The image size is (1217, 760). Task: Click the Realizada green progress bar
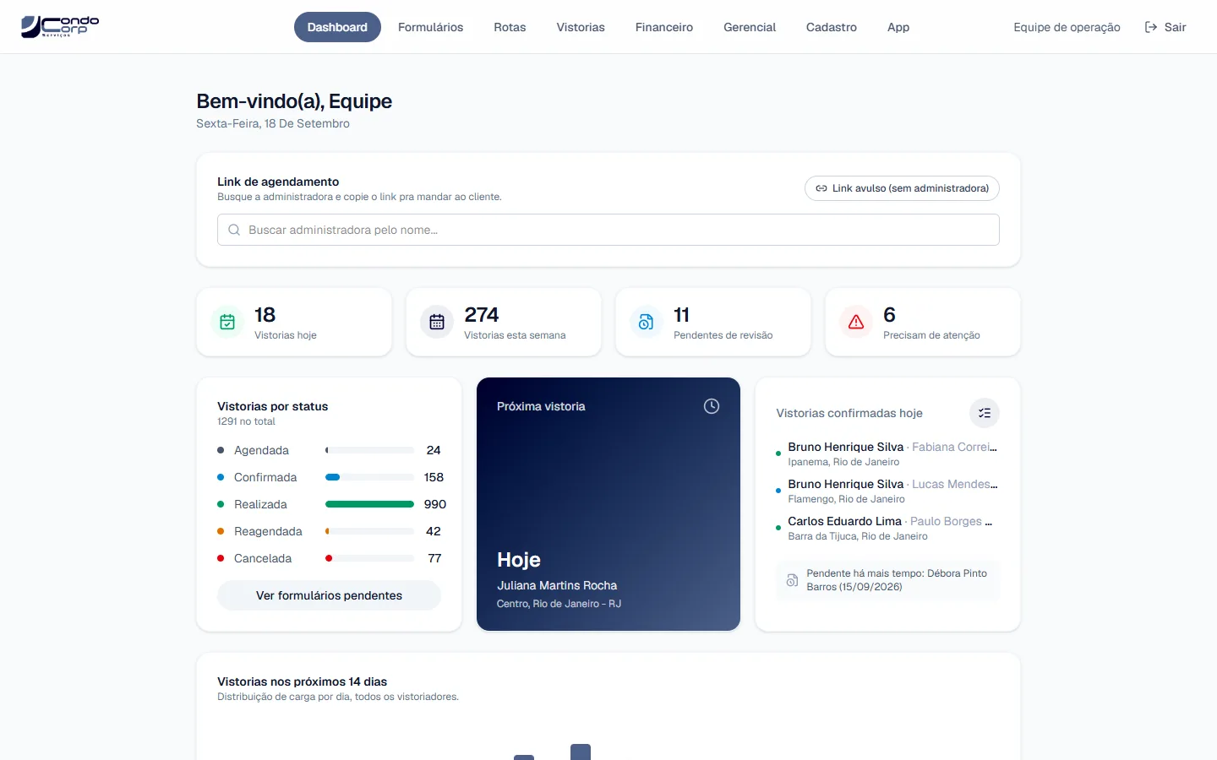coord(369,504)
